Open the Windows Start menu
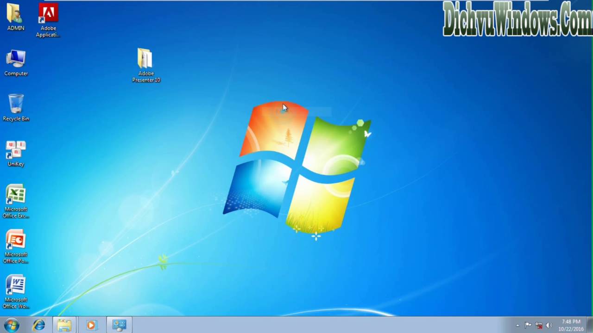This screenshot has height=333, width=593. [x=11, y=325]
